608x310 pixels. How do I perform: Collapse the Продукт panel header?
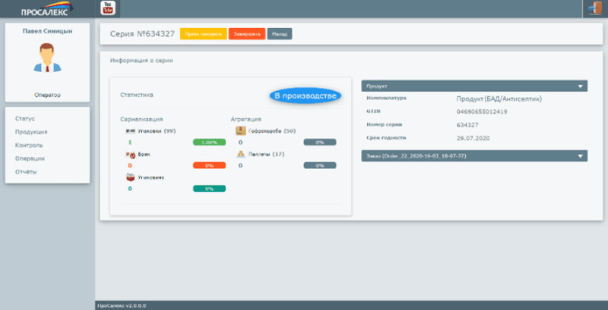[x=471, y=86]
